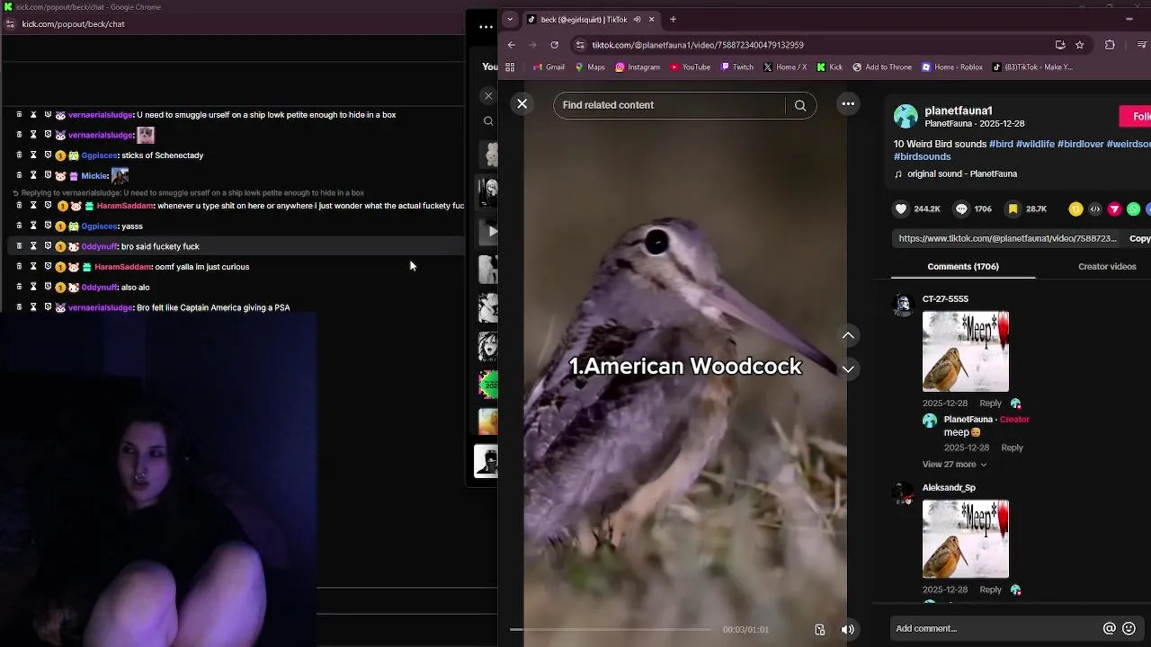
Task: Open Kick bookmark
Action: pyautogui.click(x=829, y=66)
